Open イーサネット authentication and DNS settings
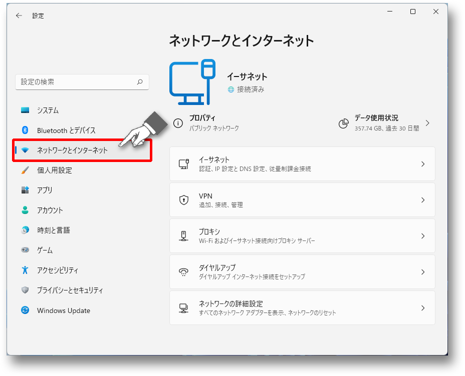This screenshot has width=465, height=376. tap(302, 164)
